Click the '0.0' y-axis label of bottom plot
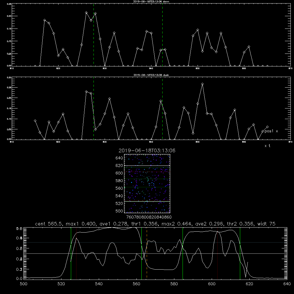This screenshot has height=294, width=294. (x=19, y=279)
